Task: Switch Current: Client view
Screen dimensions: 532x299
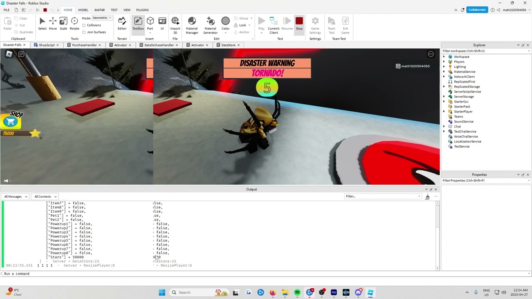Action: coord(273,25)
